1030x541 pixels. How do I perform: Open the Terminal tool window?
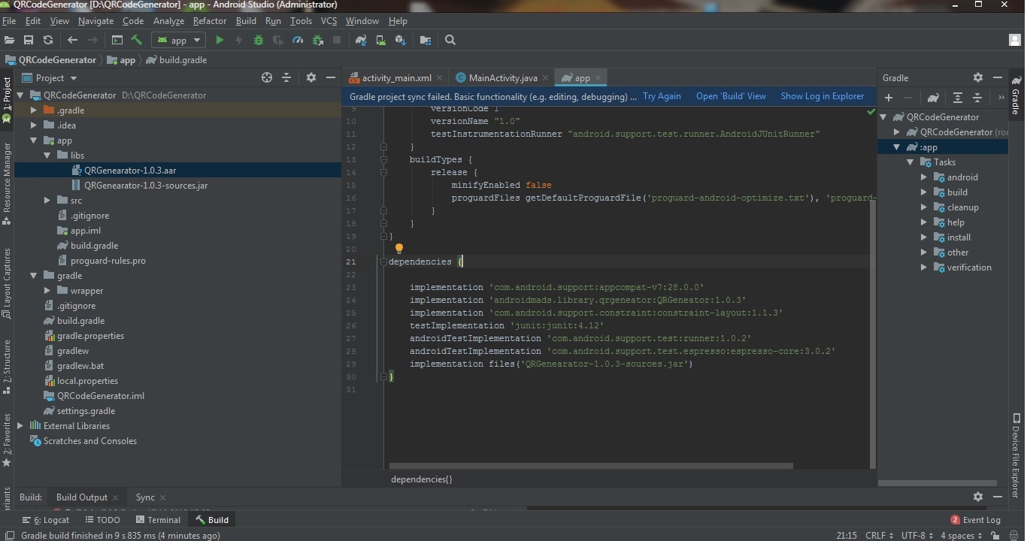pyautogui.click(x=158, y=520)
